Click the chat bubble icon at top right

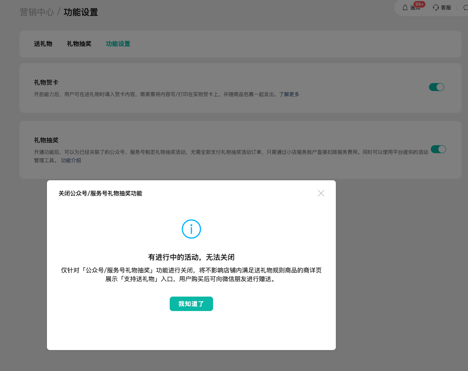(x=465, y=8)
